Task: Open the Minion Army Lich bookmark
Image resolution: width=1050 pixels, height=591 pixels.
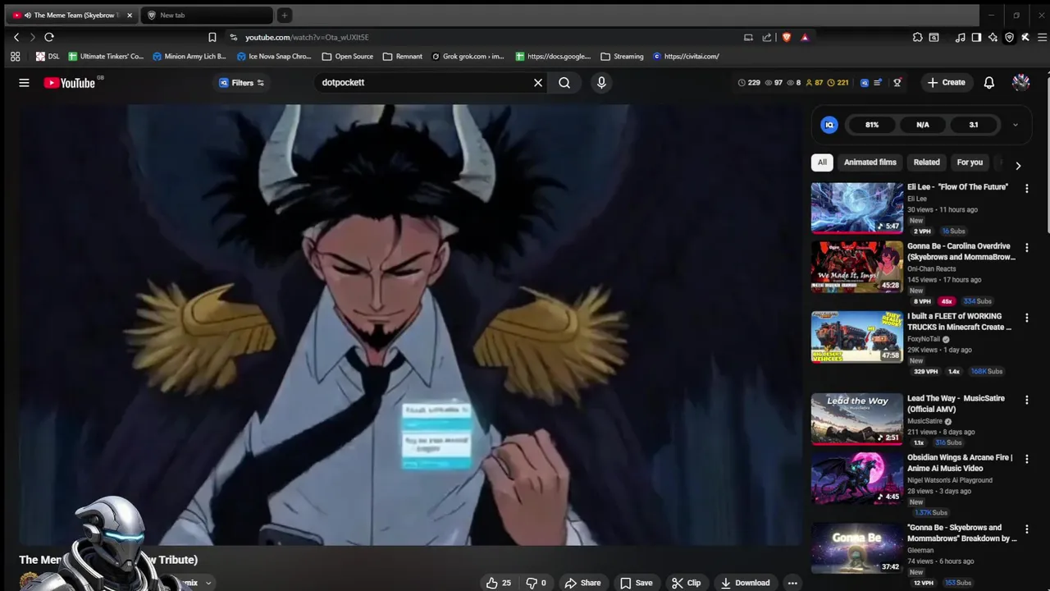Action: [189, 57]
